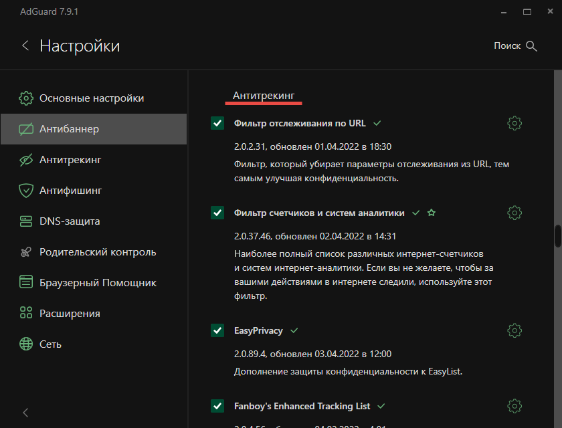Click the Расширения four-squares icon
Image resolution: width=562 pixels, height=428 pixels.
point(26,313)
